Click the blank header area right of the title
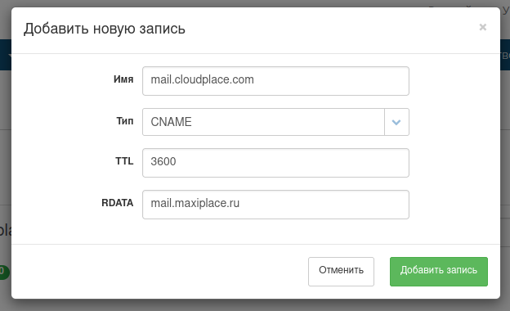 [332, 29]
